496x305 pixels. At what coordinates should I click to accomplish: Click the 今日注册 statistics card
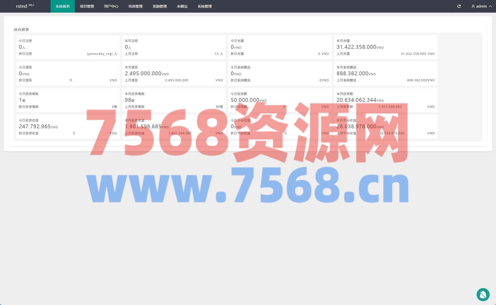(68, 47)
